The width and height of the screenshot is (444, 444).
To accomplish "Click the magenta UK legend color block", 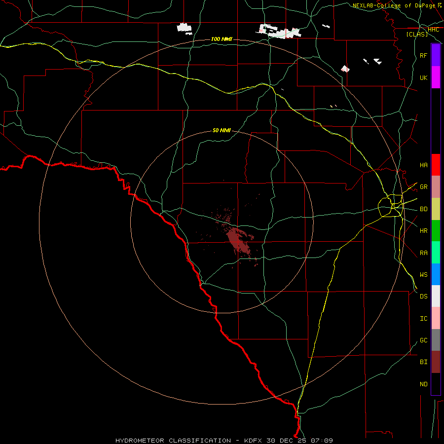I will pyautogui.click(x=436, y=77).
